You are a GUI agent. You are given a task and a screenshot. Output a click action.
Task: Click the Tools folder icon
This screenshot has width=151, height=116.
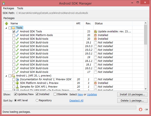point(14,28)
